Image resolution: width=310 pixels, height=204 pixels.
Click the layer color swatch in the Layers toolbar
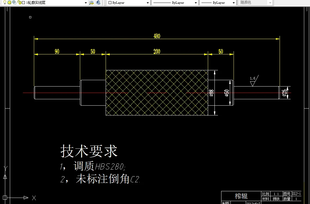point(23,3)
